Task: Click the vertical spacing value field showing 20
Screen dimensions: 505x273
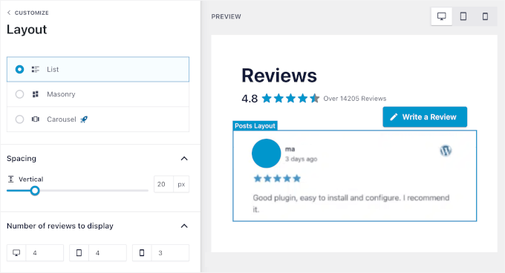Action: [163, 184]
